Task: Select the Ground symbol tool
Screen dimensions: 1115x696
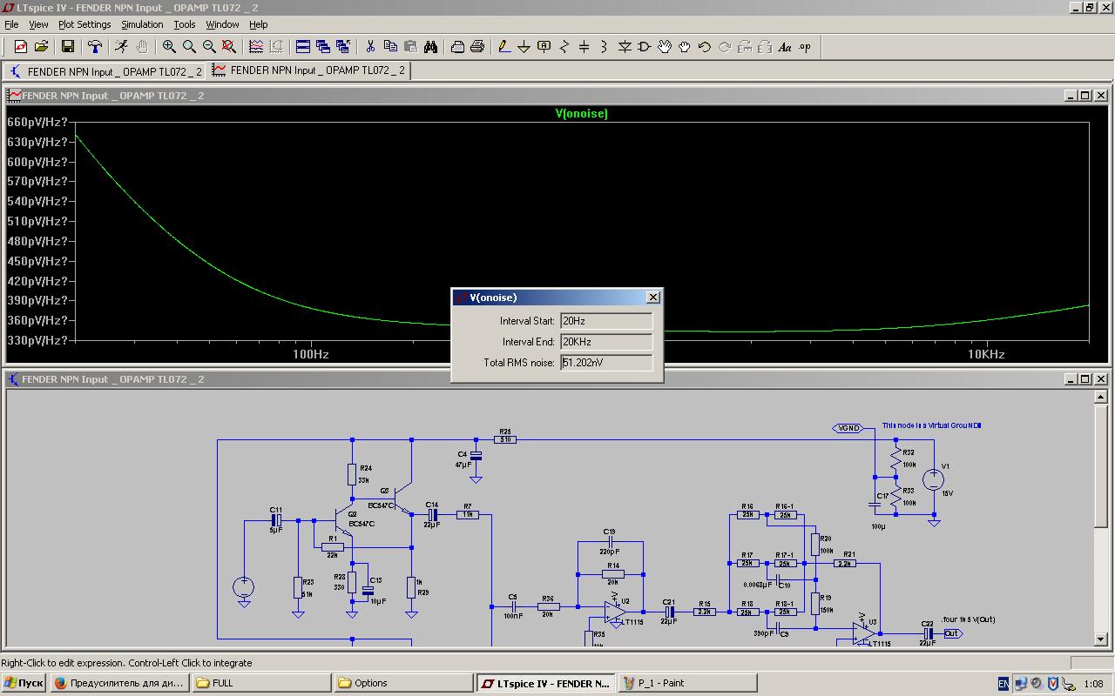Action: tap(524, 47)
